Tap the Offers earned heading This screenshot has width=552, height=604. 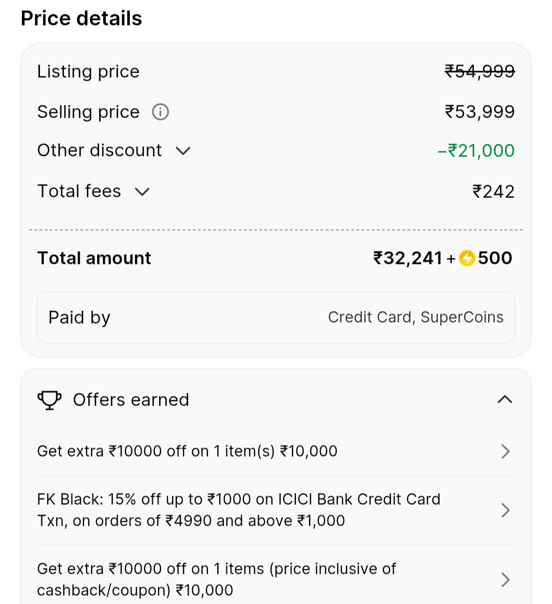pos(131,400)
